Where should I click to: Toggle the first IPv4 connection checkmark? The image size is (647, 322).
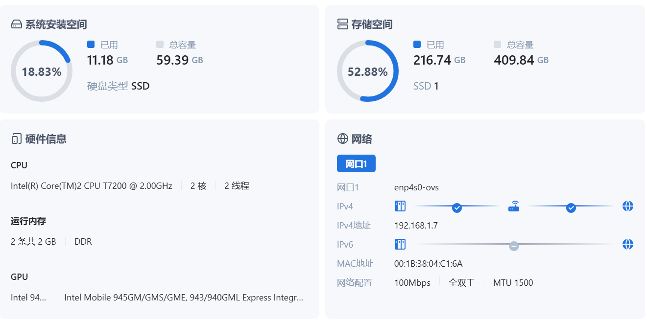(457, 207)
